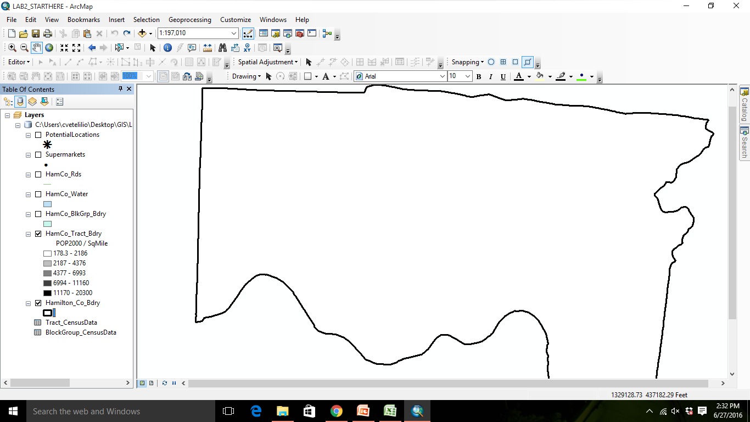Enable the HamCo_BlkGrp_Bdry layer

tap(38, 214)
